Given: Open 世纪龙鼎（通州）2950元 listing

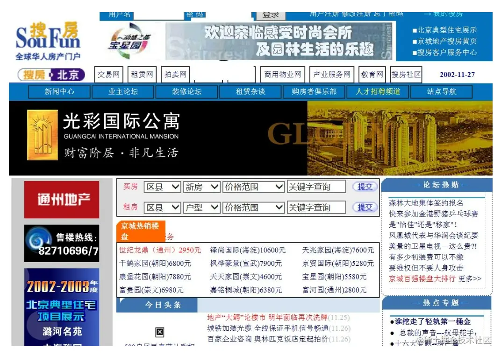Looking at the screenshot, I should [x=160, y=250].
